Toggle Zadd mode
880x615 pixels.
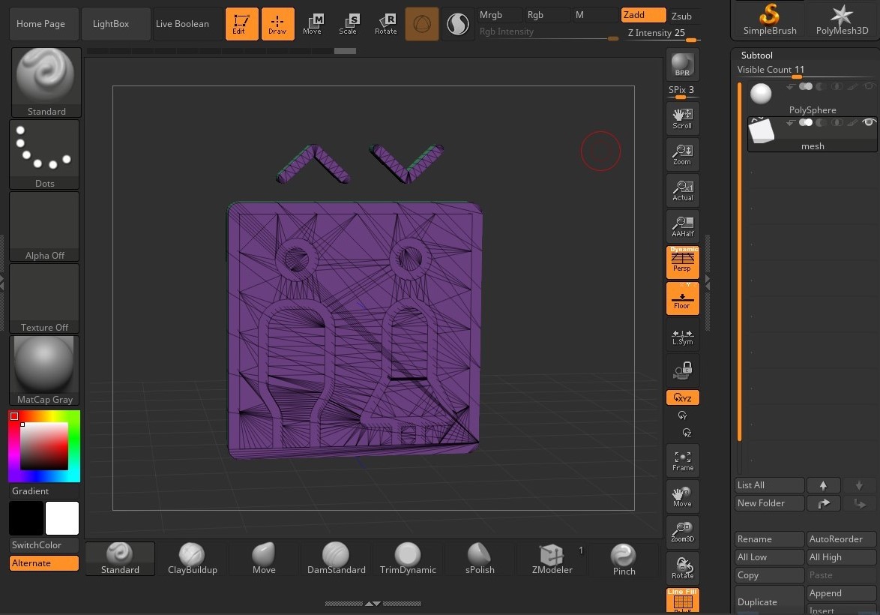[643, 15]
